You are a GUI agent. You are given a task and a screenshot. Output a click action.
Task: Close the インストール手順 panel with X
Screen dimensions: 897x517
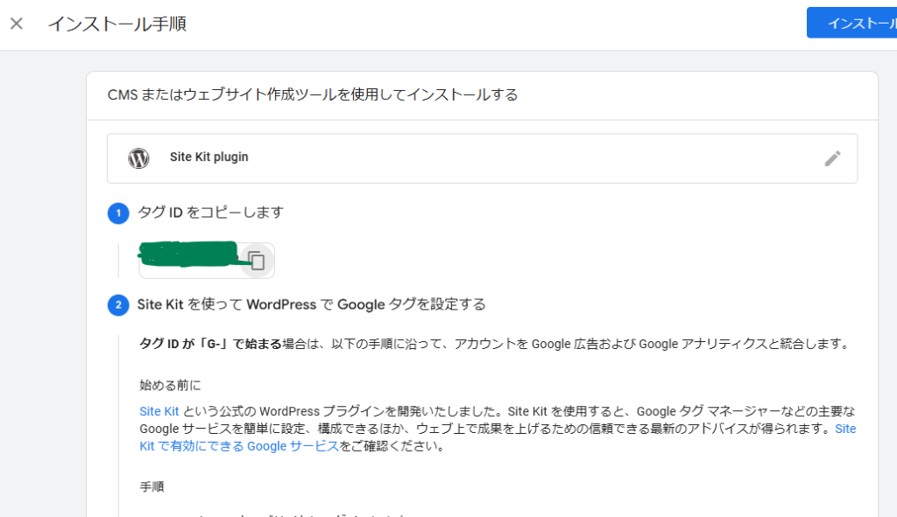click(17, 24)
